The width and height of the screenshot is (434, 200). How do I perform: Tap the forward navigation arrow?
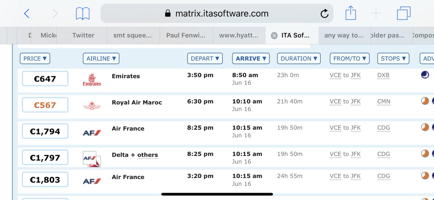point(55,14)
